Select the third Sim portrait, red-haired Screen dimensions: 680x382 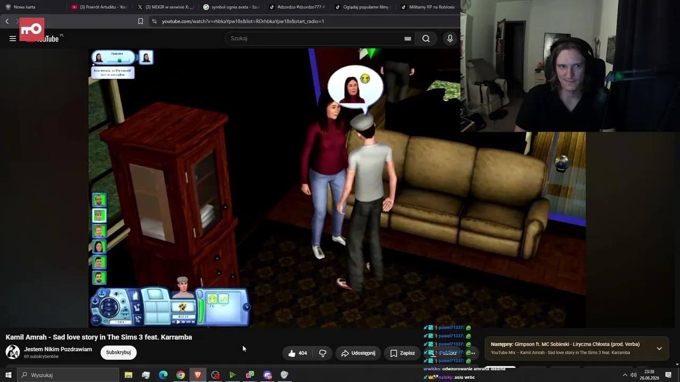click(99, 231)
